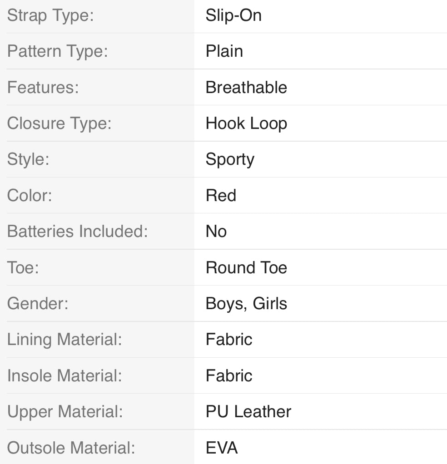Click the "Batteries Included:" label
The height and width of the screenshot is (464, 447).
tap(78, 231)
